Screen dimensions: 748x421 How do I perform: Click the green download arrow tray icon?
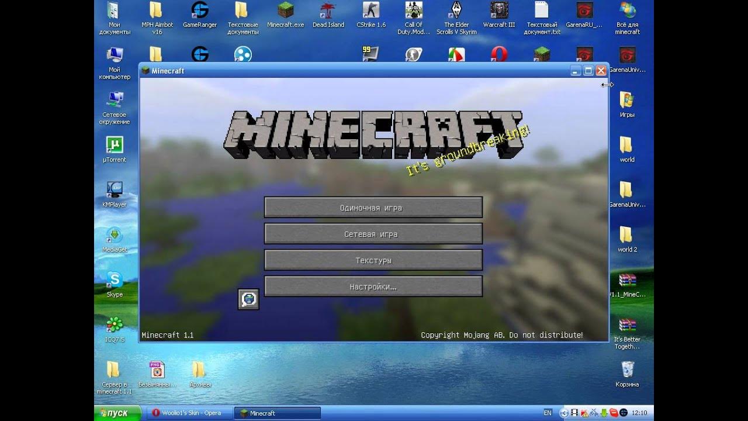[604, 413]
